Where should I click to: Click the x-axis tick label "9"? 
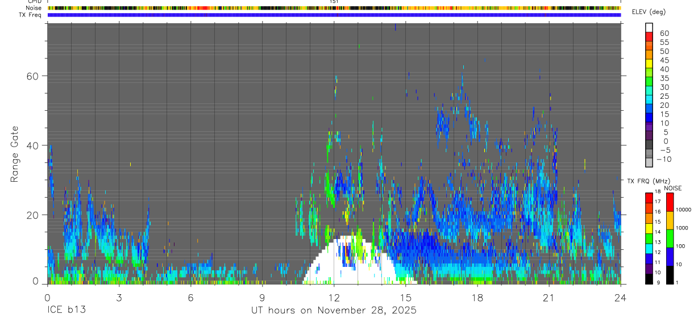tap(262, 298)
